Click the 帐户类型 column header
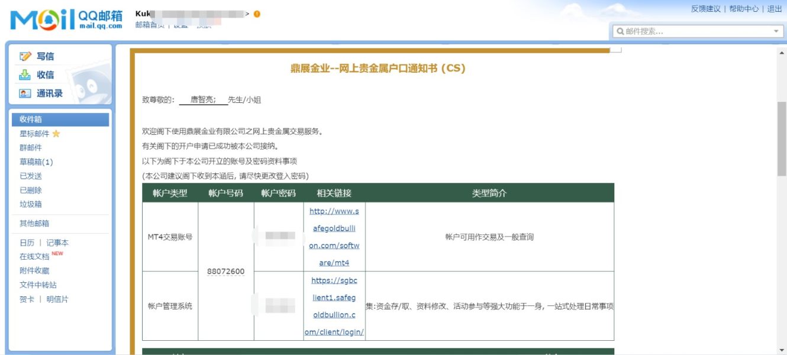This screenshot has width=787, height=355. (170, 193)
